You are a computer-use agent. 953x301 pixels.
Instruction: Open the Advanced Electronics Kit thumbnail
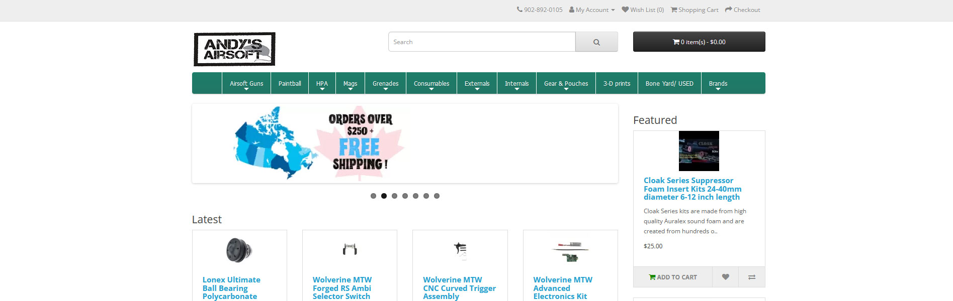click(570, 250)
